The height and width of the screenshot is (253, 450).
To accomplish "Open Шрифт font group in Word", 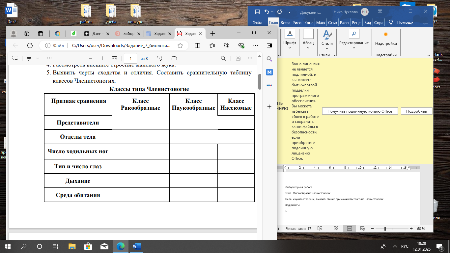I will [x=290, y=40].
